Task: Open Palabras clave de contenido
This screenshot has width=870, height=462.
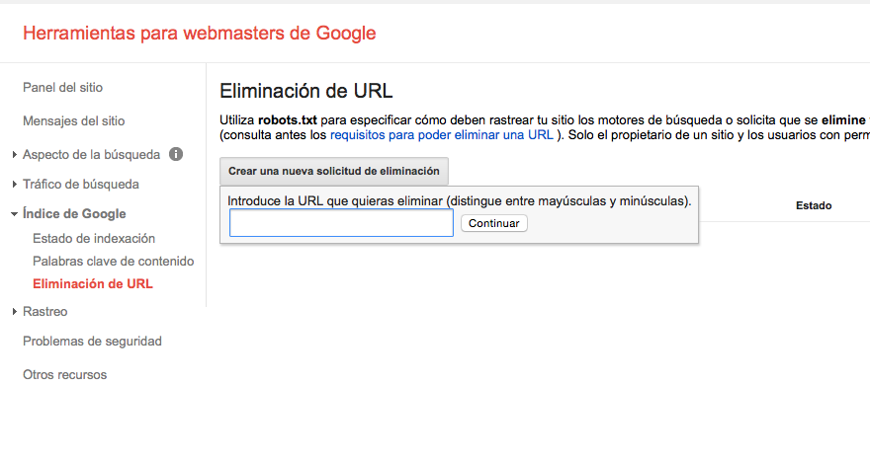Action: coord(113,261)
